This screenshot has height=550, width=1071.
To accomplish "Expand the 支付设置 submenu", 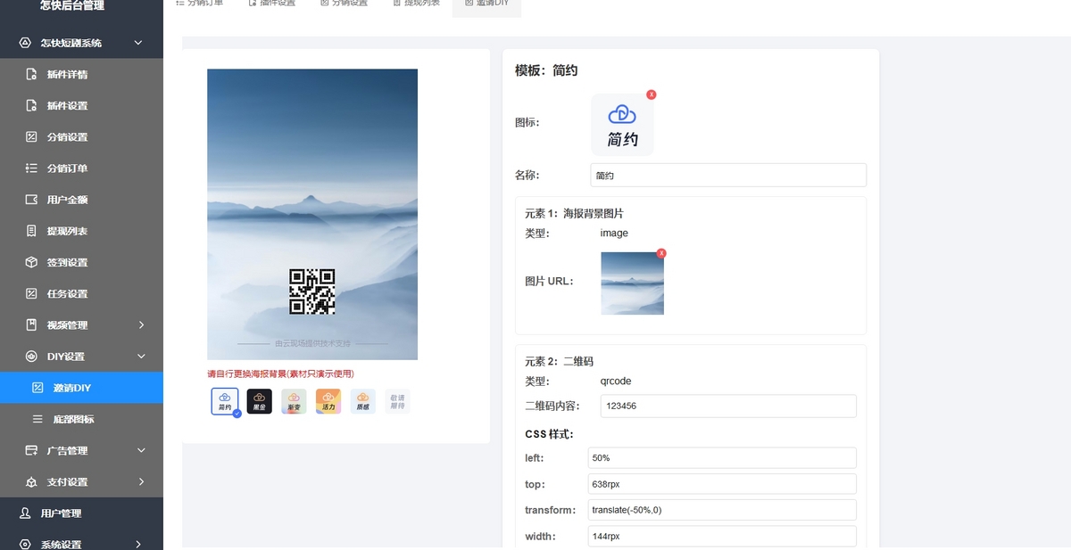I will coord(141,482).
